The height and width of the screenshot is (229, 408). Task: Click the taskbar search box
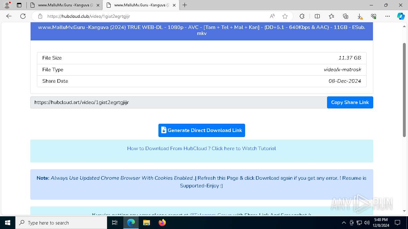[61, 223]
